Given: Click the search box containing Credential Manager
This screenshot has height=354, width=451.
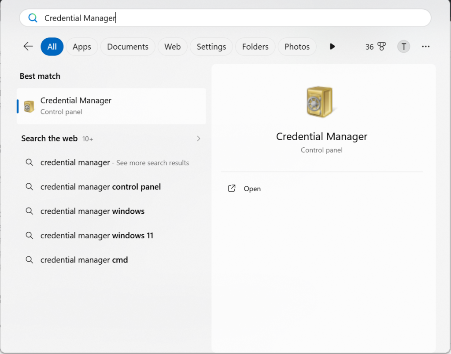Looking at the screenshot, I should tap(225, 18).
